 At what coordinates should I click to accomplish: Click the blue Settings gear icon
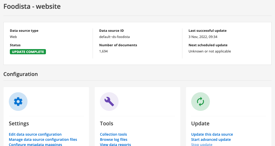click(x=18, y=102)
